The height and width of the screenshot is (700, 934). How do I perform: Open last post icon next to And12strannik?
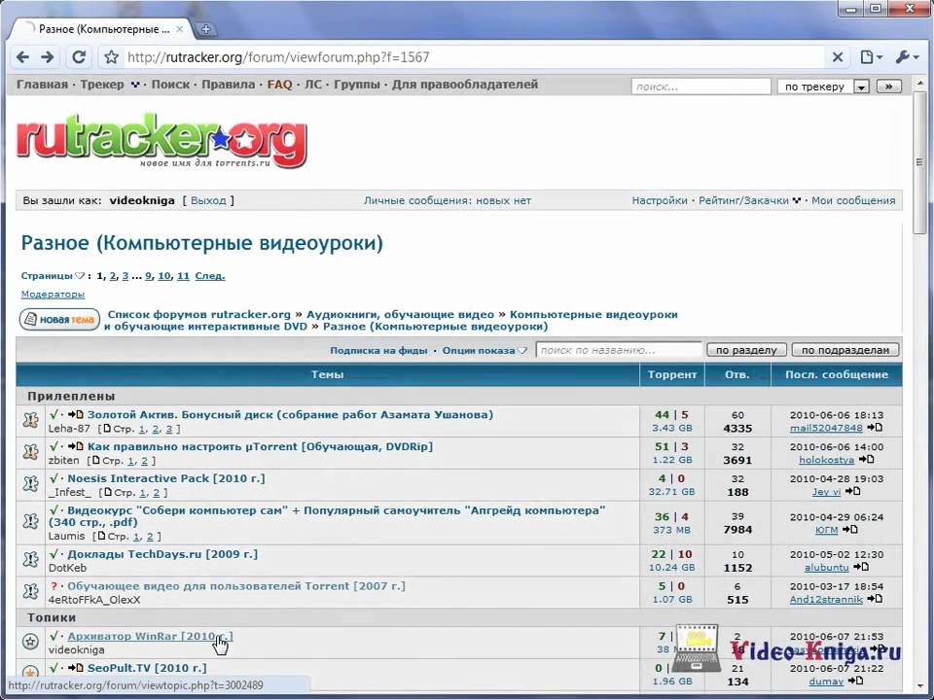[x=875, y=599]
